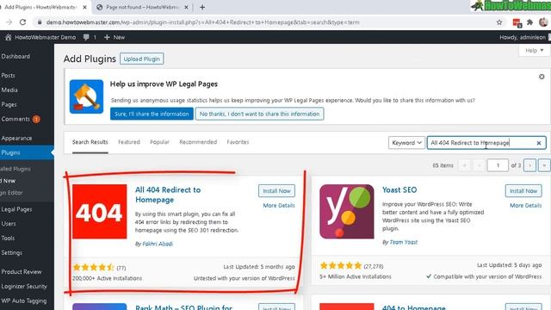Screen dimensions: 551x310
Task: Clear the plugin search with X icon
Action: pyautogui.click(x=539, y=143)
